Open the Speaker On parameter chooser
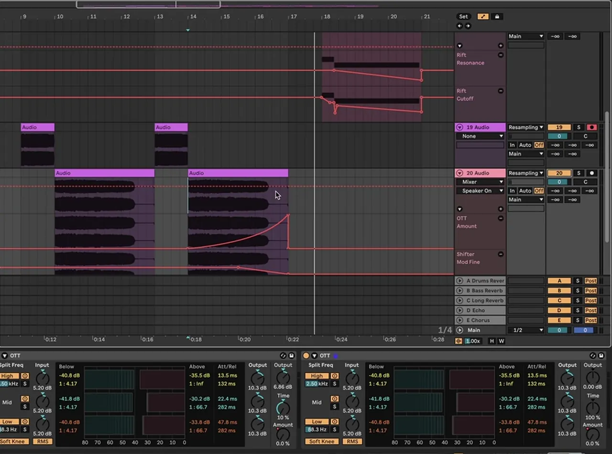 tap(480, 191)
